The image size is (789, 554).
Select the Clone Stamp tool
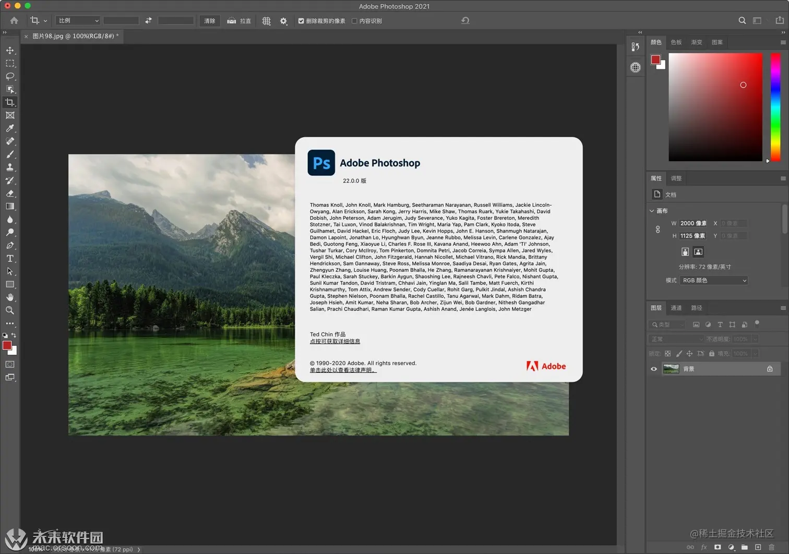coord(10,167)
